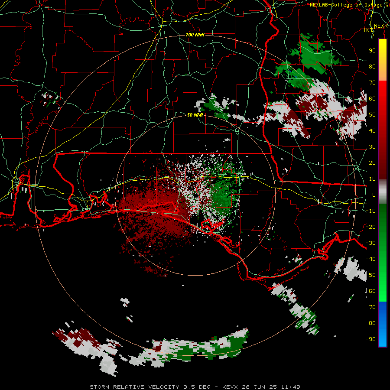
Task: Click the -40 knot scale value
Action: click(x=370, y=259)
